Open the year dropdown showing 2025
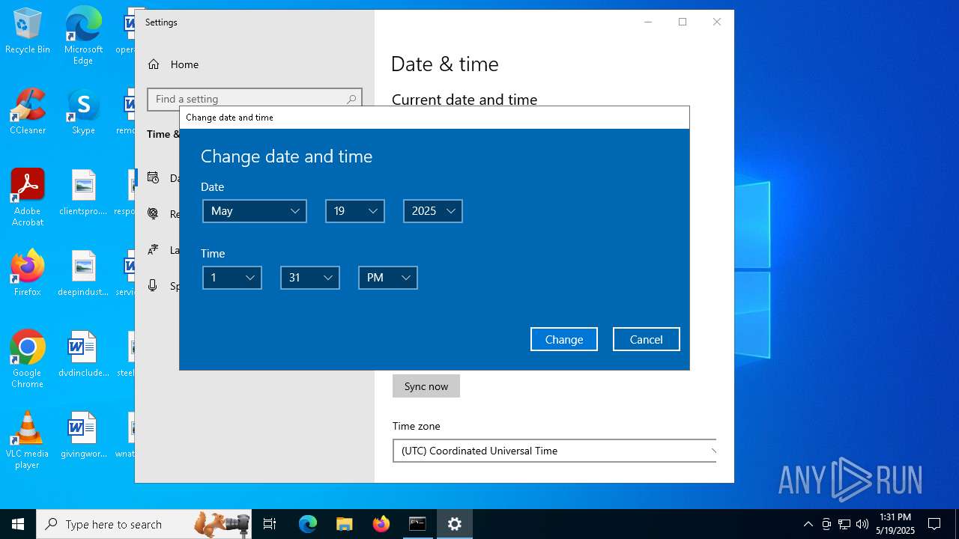The height and width of the screenshot is (539, 959). tap(433, 211)
